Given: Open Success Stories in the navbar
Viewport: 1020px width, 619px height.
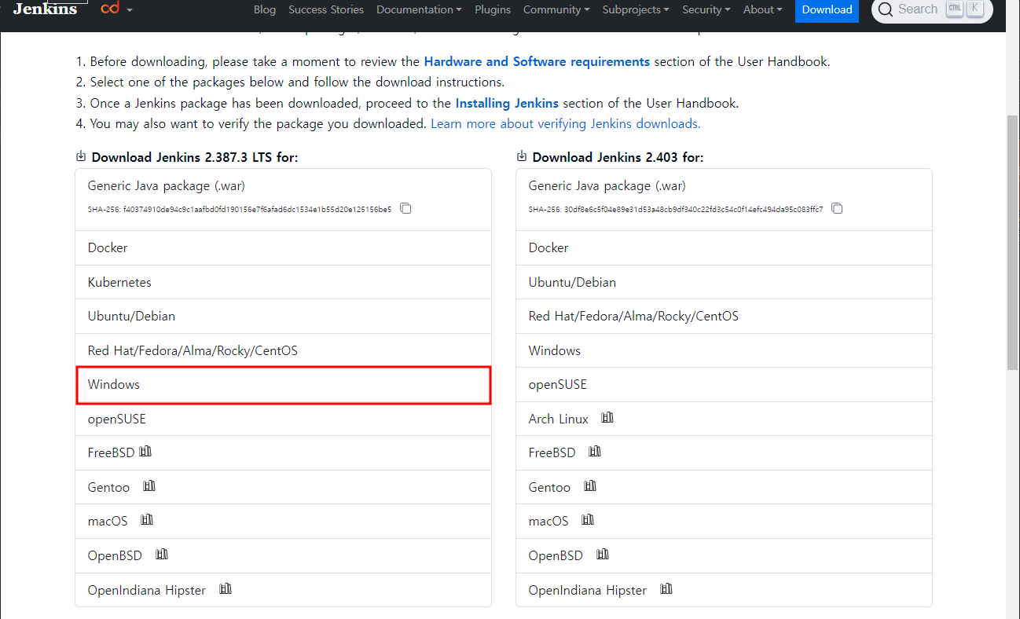Looking at the screenshot, I should 326,9.
